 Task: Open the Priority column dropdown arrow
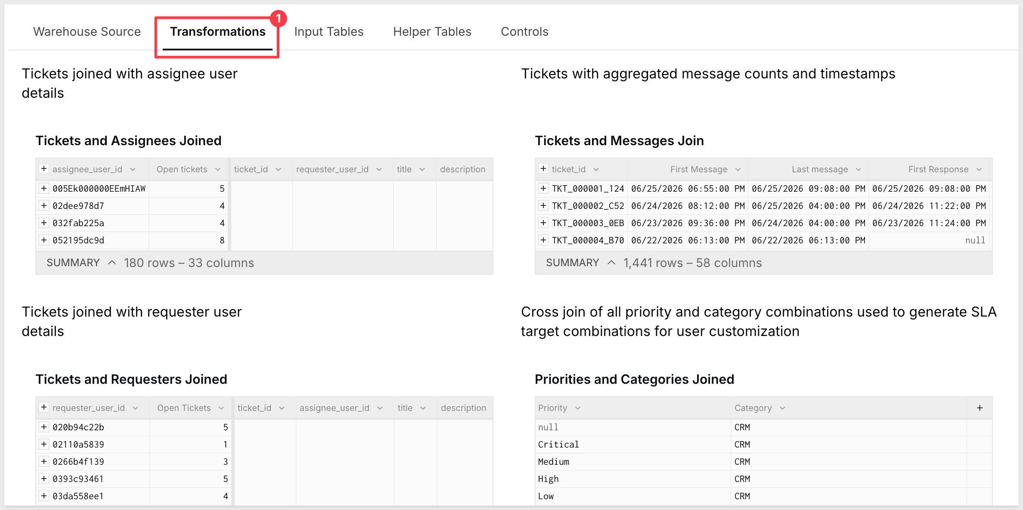[x=578, y=408]
